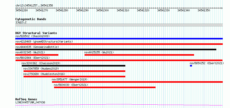Open the nsv3347859 (Audano2019) label

click(x=41, y=69)
